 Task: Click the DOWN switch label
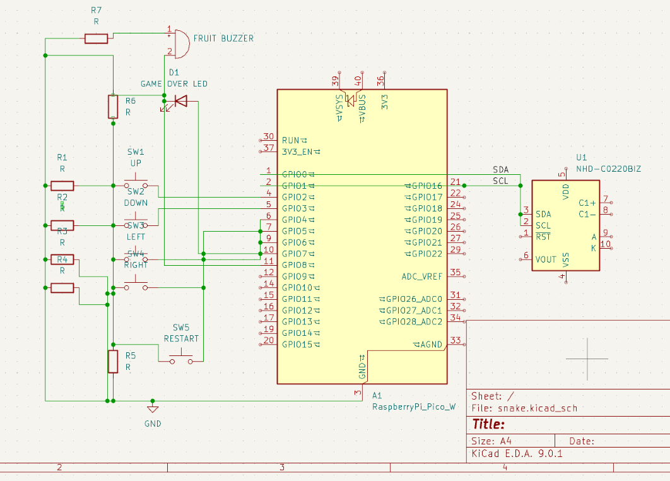136,203
